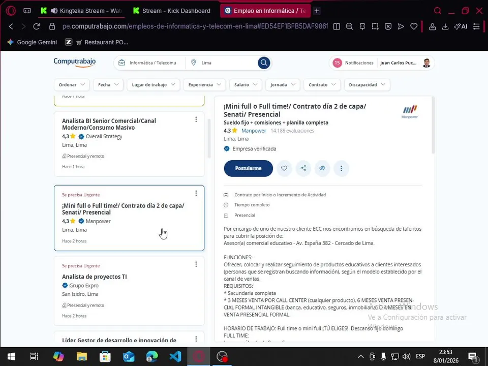
Task: Click the snapshot capture icon in address bar
Action: pos(375,27)
